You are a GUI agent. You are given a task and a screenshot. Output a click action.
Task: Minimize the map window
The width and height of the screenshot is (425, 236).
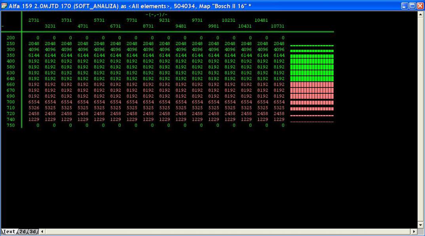click(x=405, y=6)
